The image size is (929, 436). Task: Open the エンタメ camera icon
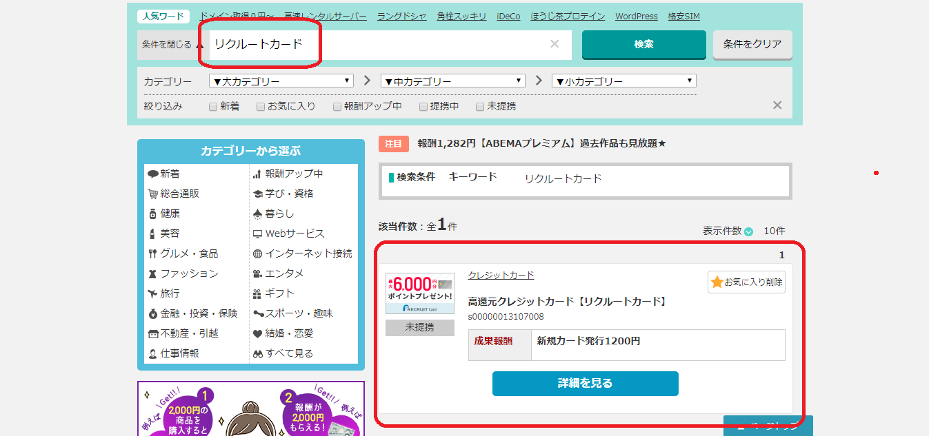click(257, 274)
